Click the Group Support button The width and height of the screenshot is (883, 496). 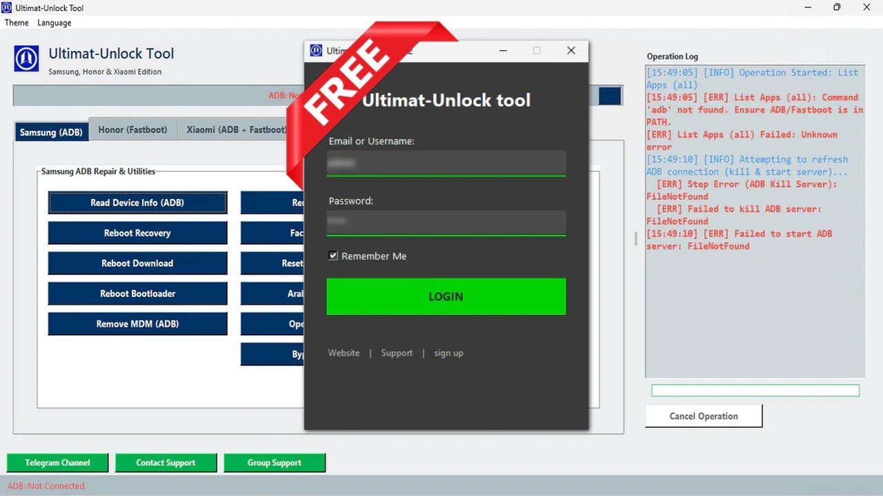[x=275, y=463]
